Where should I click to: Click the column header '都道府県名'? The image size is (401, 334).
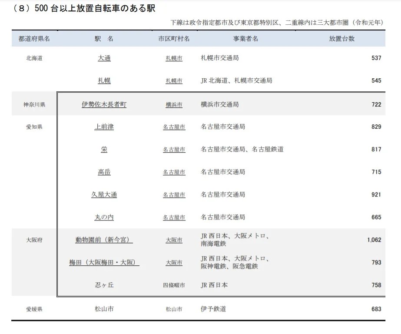[x=34, y=39]
